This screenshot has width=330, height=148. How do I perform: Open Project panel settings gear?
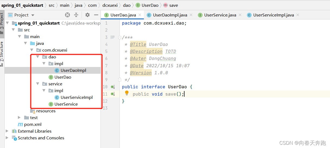tap(87, 15)
